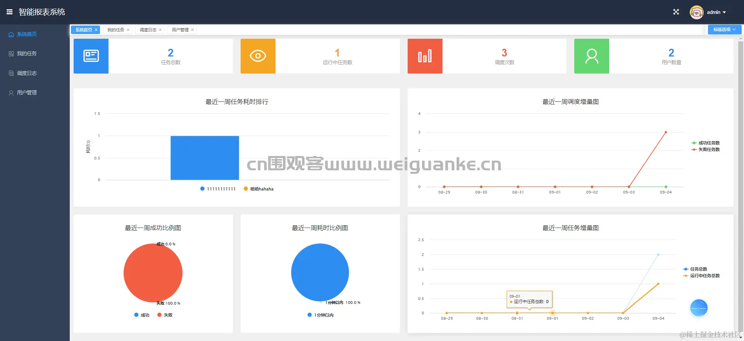Click the 1分钟以内: 100.0 % pie label
The width and height of the screenshot is (744, 341).
pyautogui.click(x=343, y=303)
